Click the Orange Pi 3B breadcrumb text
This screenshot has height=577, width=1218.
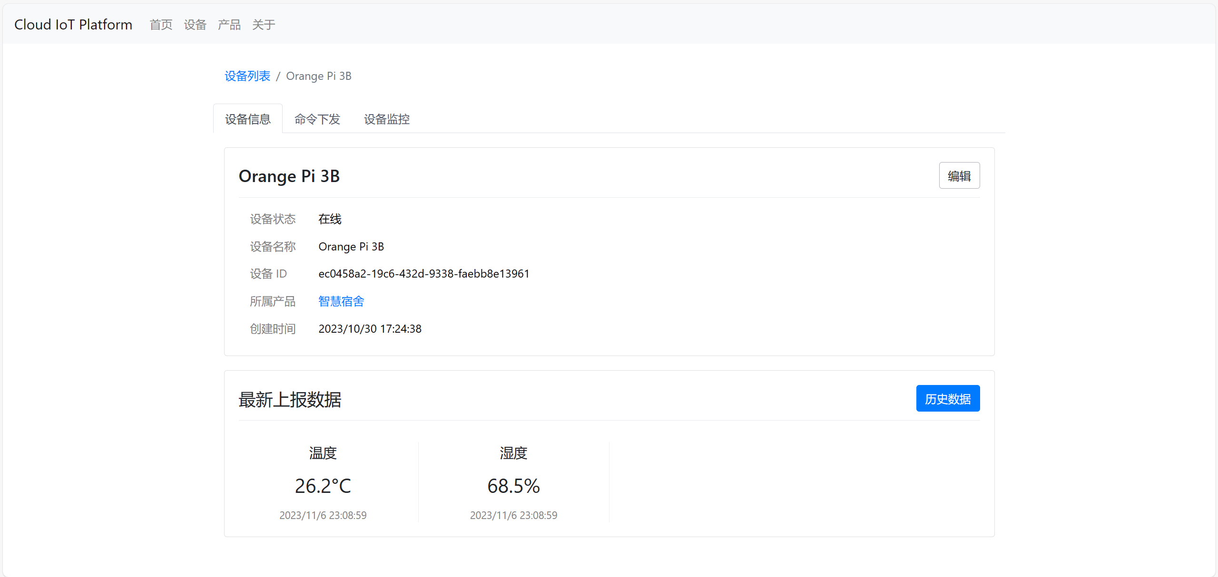319,76
